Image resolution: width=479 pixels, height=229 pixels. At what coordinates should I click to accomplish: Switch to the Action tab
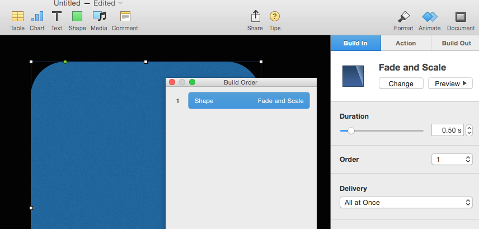click(x=406, y=43)
